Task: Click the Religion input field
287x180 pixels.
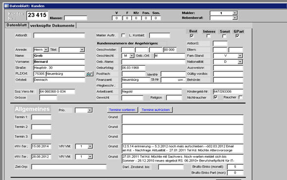Action: (x=174, y=98)
